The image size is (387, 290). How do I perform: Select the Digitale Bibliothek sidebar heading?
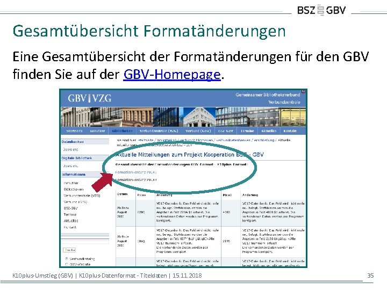(x=85, y=158)
